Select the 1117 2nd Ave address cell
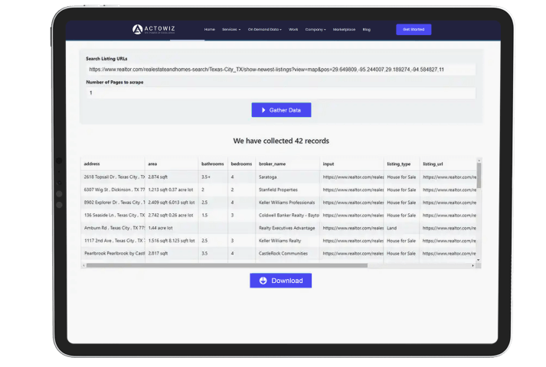This screenshot has width=546, height=367. pyautogui.click(x=113, y=241)
